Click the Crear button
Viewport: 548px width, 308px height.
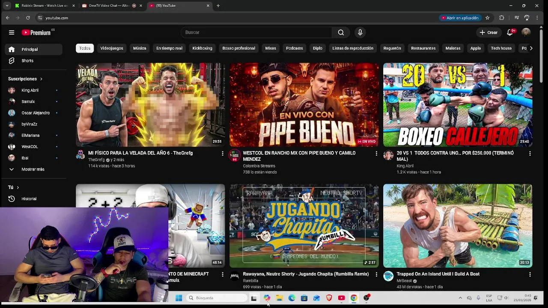click(x=488, y=33)
